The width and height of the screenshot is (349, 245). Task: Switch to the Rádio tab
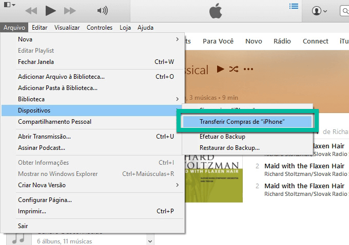pos(282,41)
